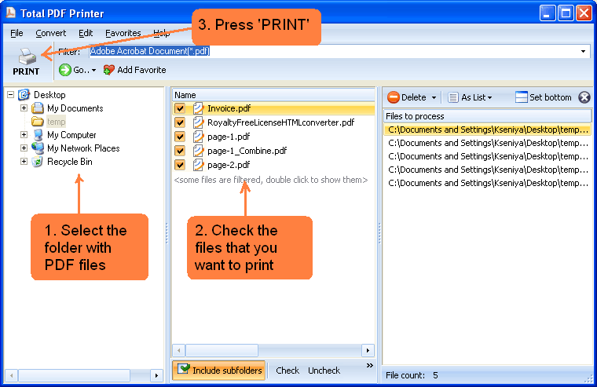Image resolution: width=597 pixels, height=387 pixels.
Task: Uncheck the page-1_Combine.pdf checkbox
Action: (180, 151)
